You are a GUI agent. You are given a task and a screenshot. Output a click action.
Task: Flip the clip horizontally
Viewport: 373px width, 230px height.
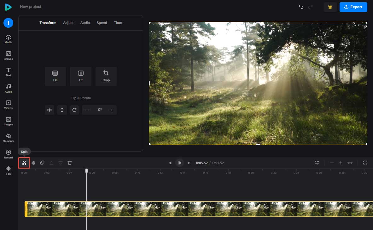pyautogui.click(x=50, y=110)
